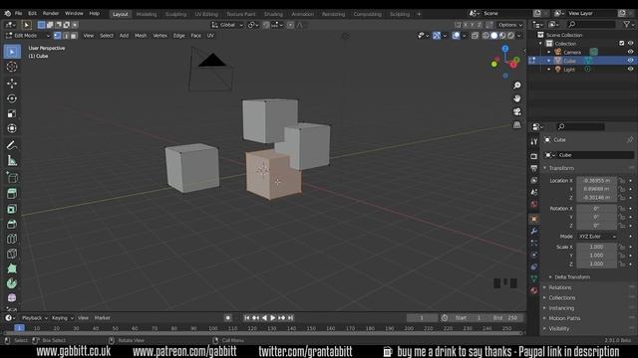The height and width of the screenshot is (358, 638).
Task: Expand the Visibility panel
Action: pos(558,329)
